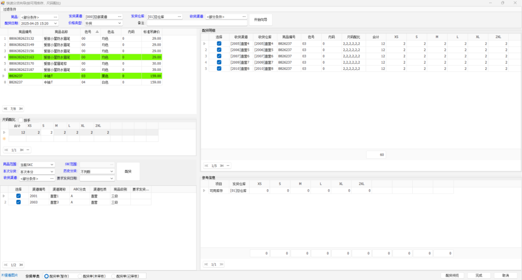Image resolution: width=522 pixels, height=280 pixels.
Task: Click the 完成 button
Action: coord(478,276)
